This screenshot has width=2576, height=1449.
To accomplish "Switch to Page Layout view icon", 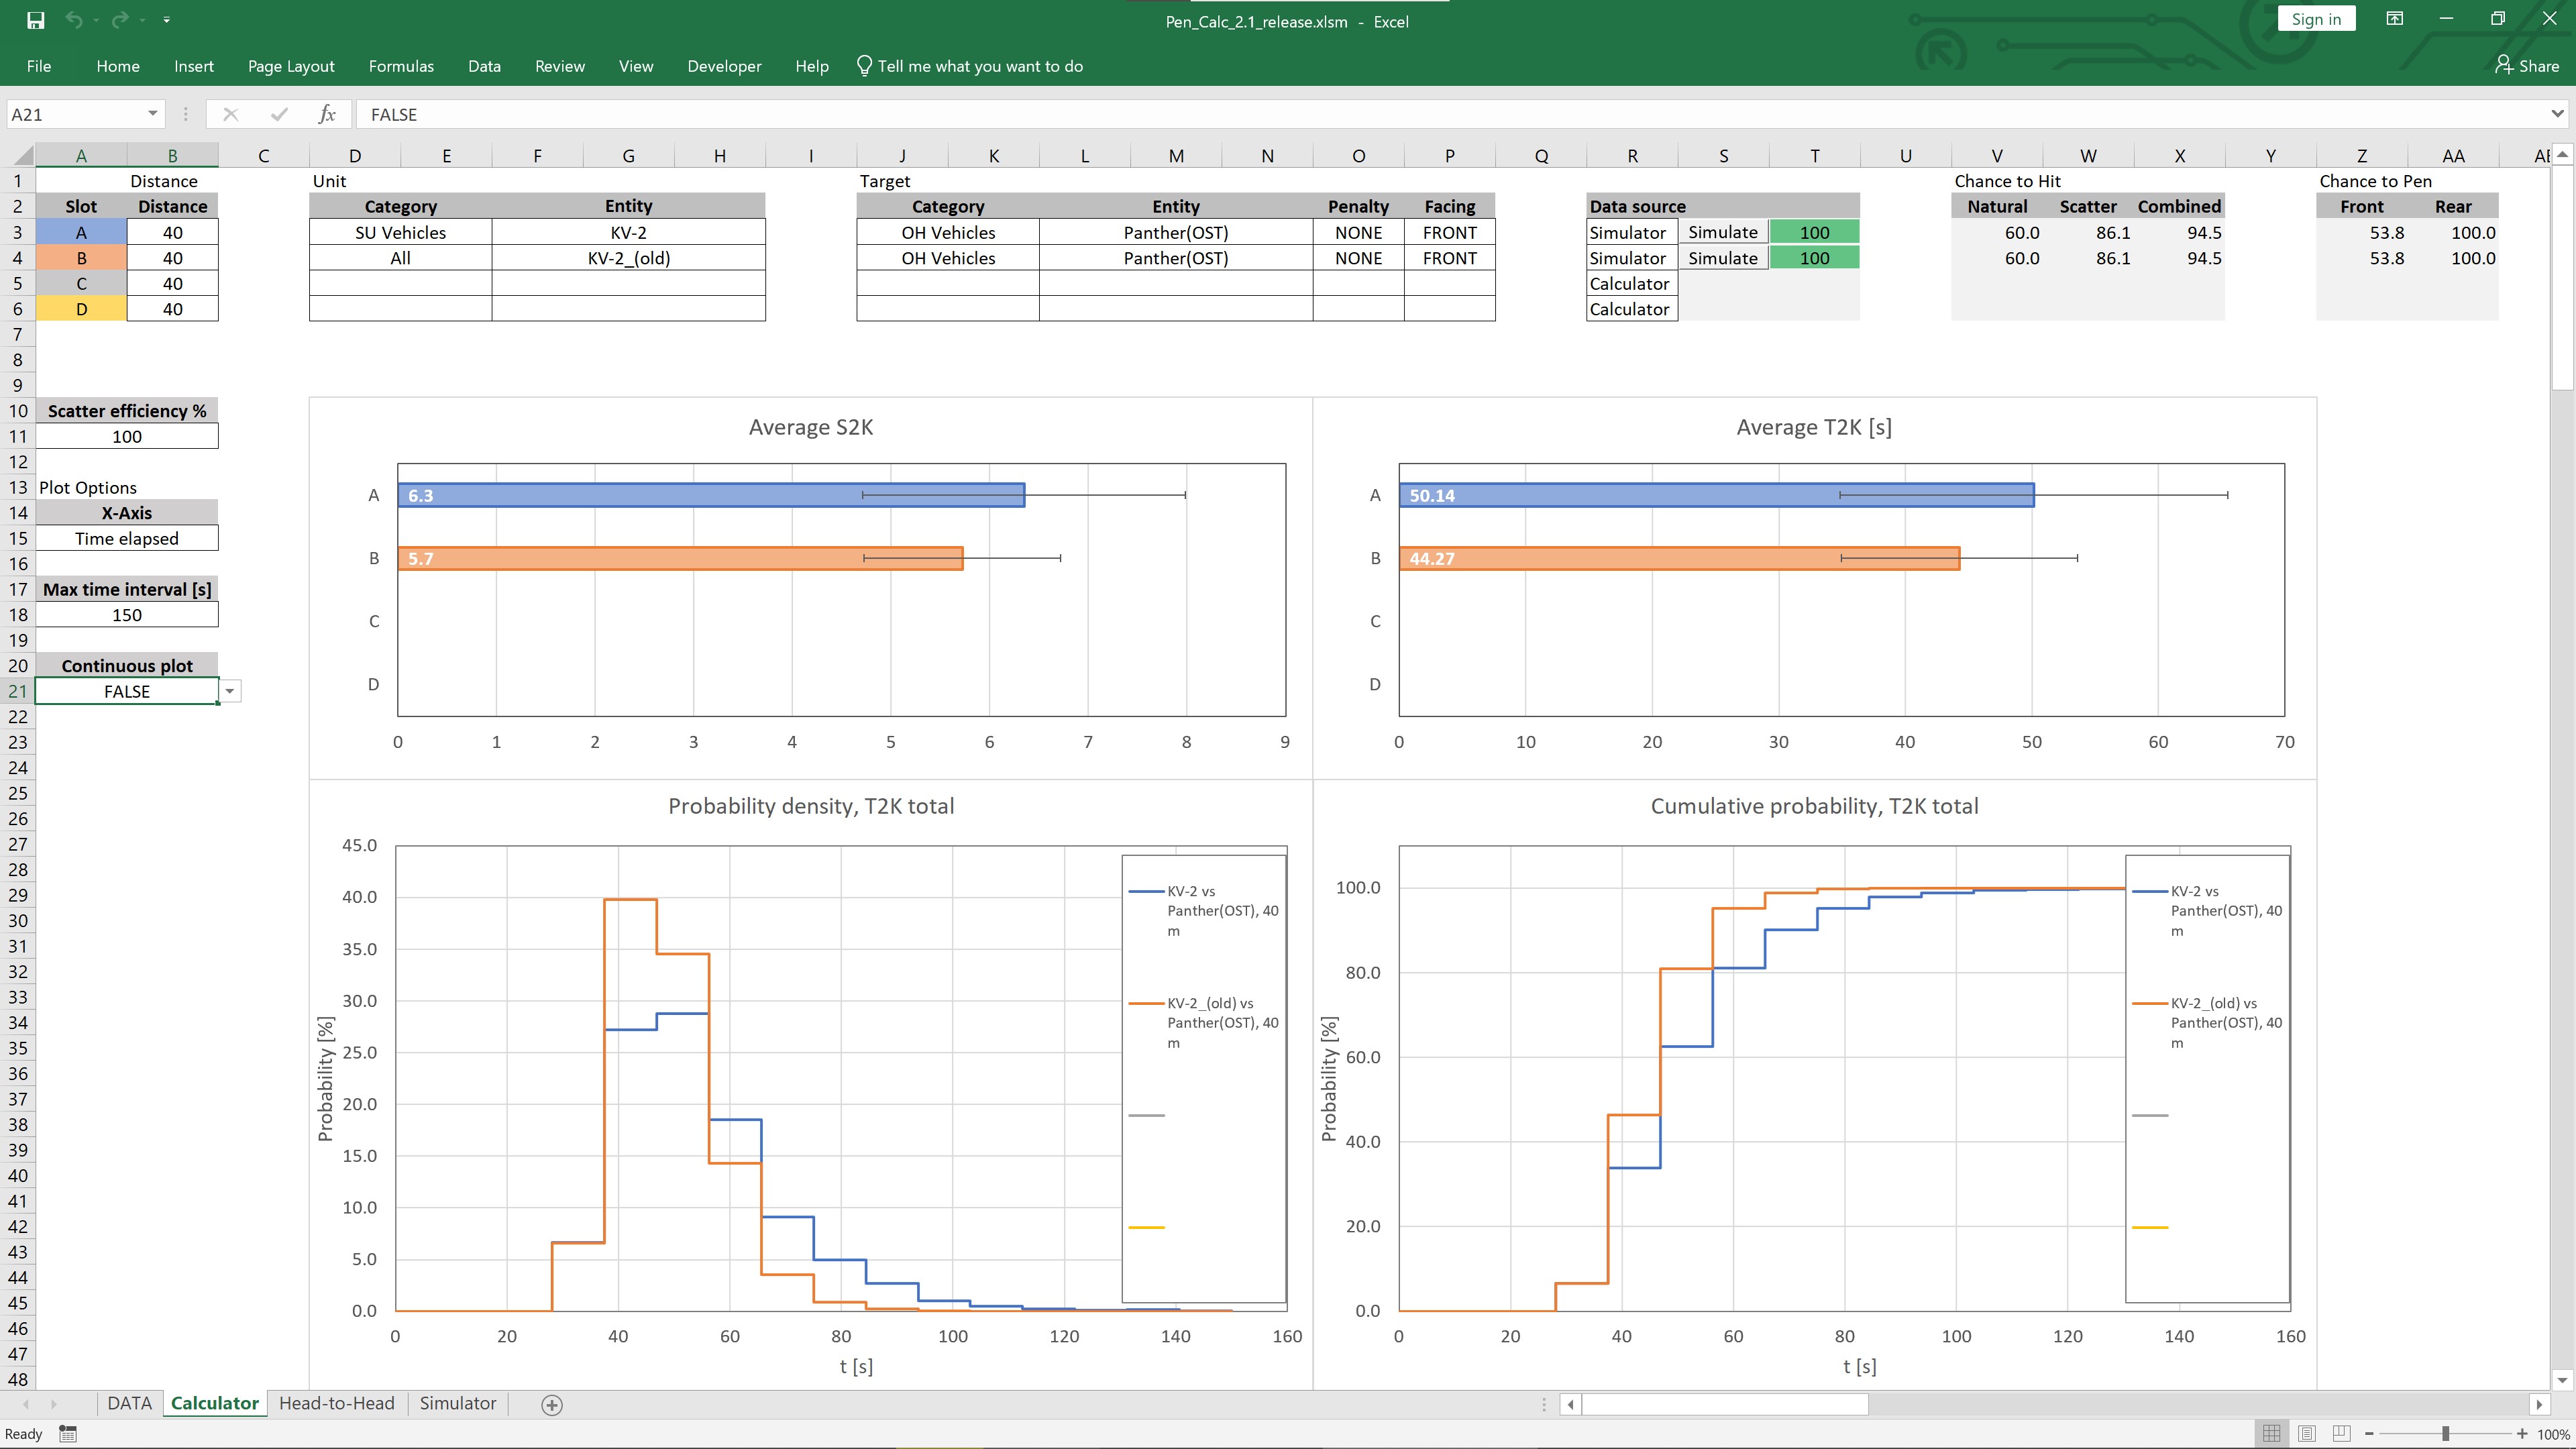I will tap(2306, 1433).
